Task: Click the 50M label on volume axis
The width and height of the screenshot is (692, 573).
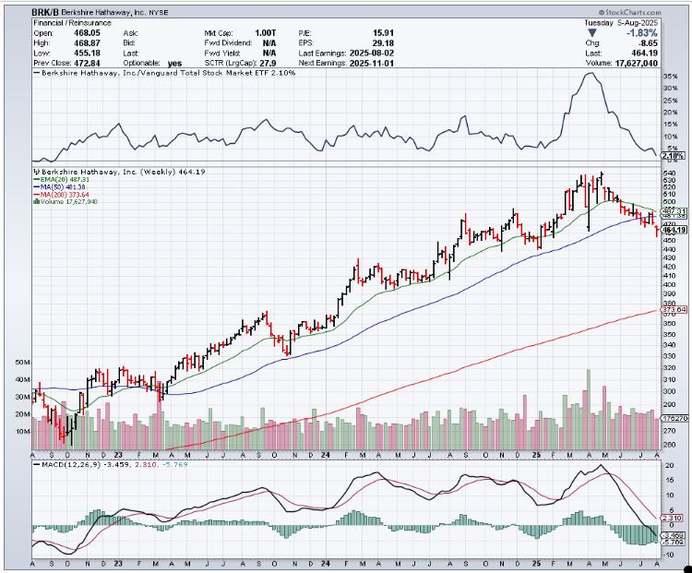Action: [22, 363]
